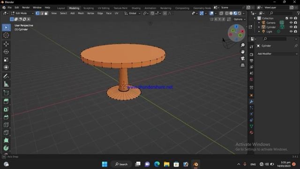
Task: Select the Annotate tool
Action: pos(6,76)
